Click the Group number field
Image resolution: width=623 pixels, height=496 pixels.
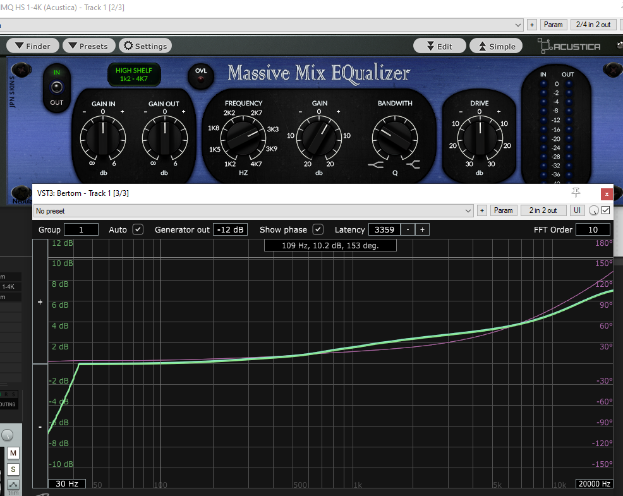(x=81, y=230)
